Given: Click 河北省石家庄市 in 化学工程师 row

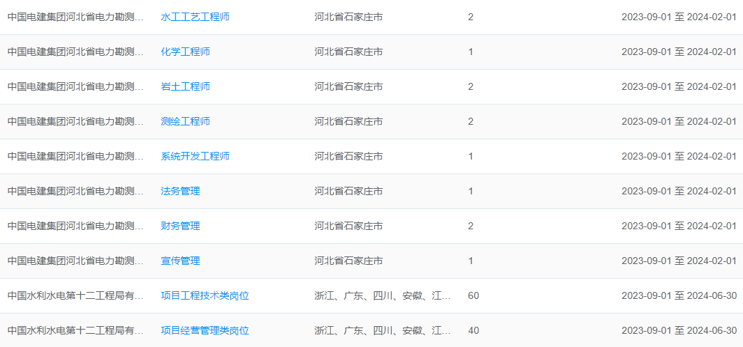Looking at the screenshot, I should [348, 52].
